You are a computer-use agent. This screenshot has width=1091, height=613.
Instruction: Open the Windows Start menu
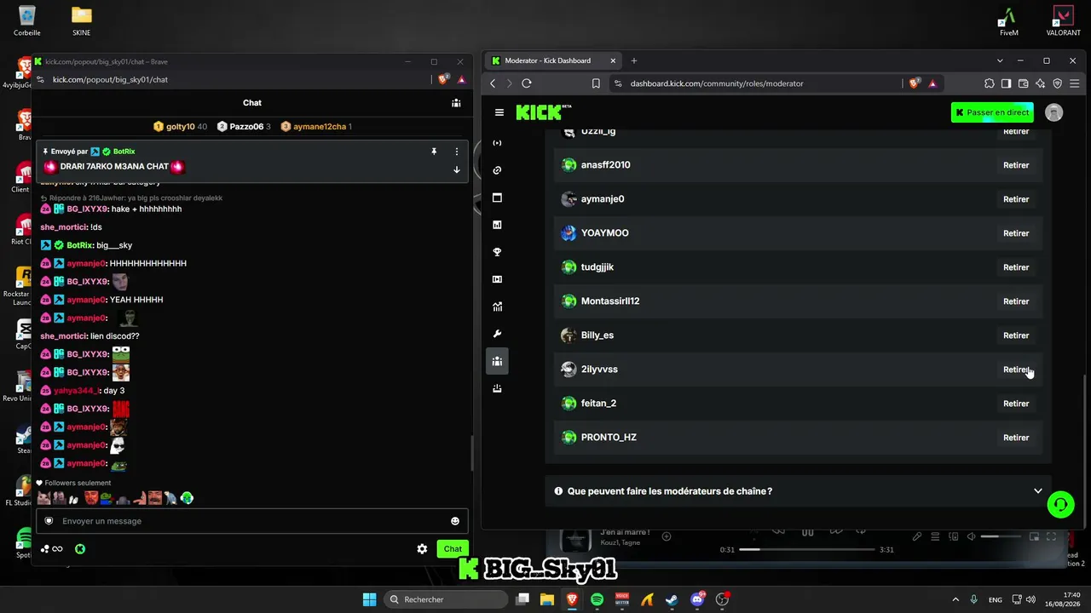click(x=369, y=599)
